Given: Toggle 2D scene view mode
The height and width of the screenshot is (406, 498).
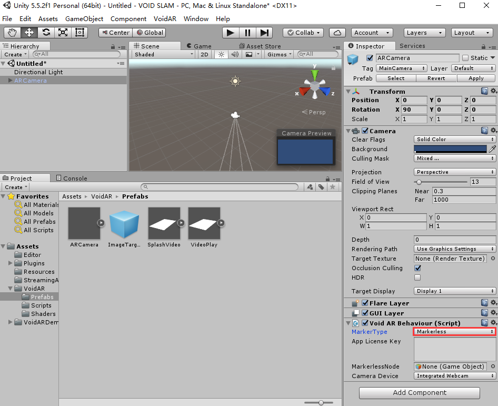Looking at the screenshot, I should [x=205, y=54].
